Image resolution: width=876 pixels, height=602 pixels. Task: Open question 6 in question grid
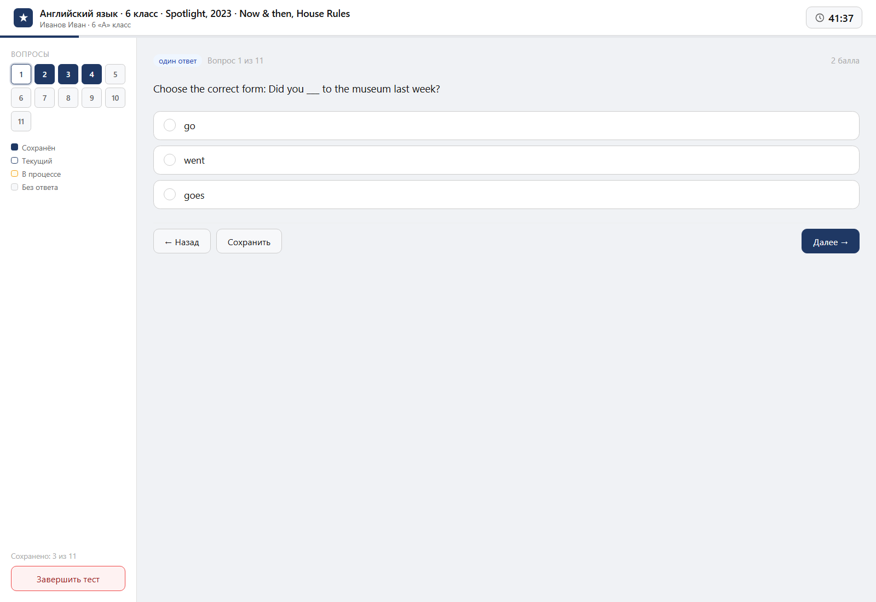tap(21, 98)
